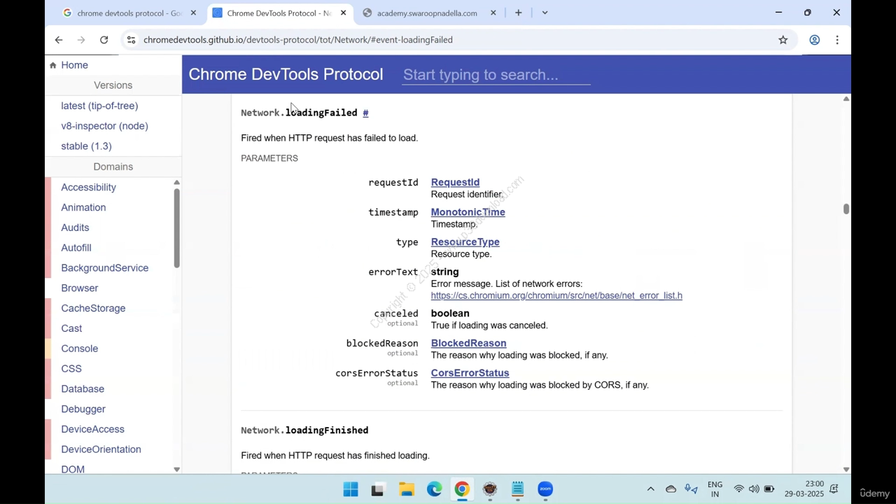Open the net_error_list.h chromium link
The image size is (896, 504).
click(556, 295)
